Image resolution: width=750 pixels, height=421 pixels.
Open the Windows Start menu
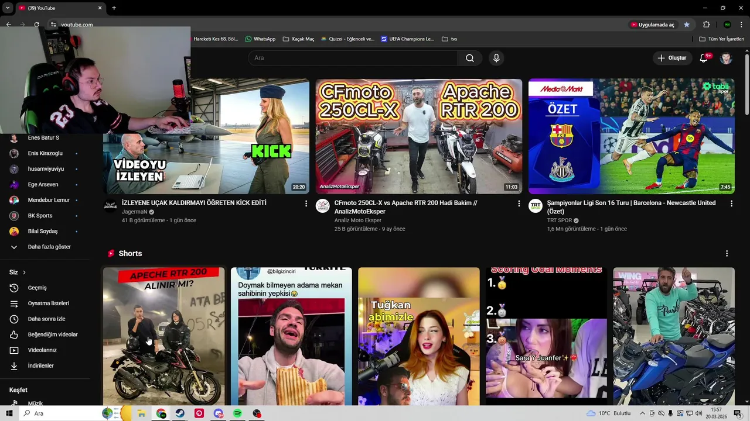[x=9, y=413]
